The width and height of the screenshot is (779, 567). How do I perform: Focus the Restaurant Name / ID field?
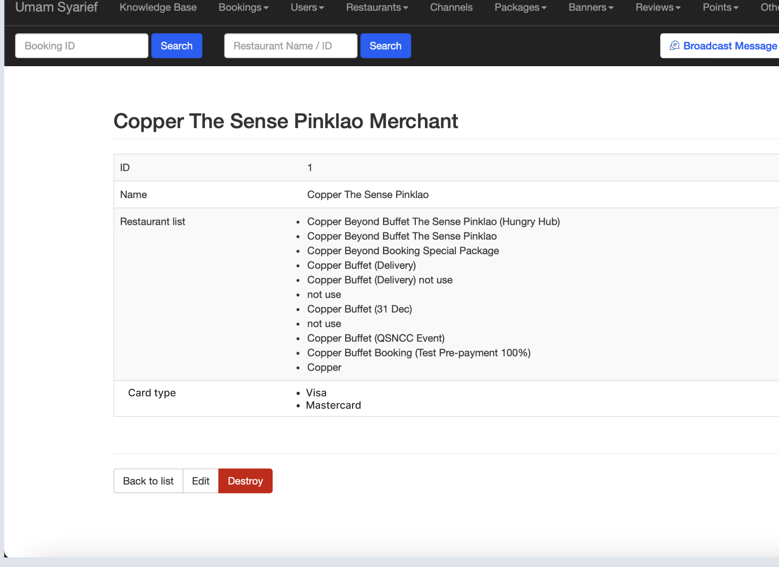pos(290,46)
